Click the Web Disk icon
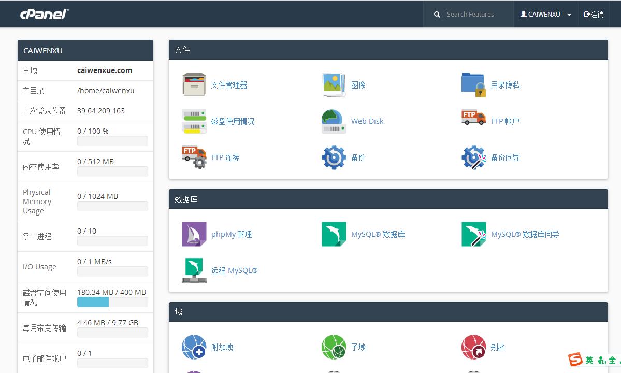Screen dimensions: 621x373 click(x=334, y=121)
